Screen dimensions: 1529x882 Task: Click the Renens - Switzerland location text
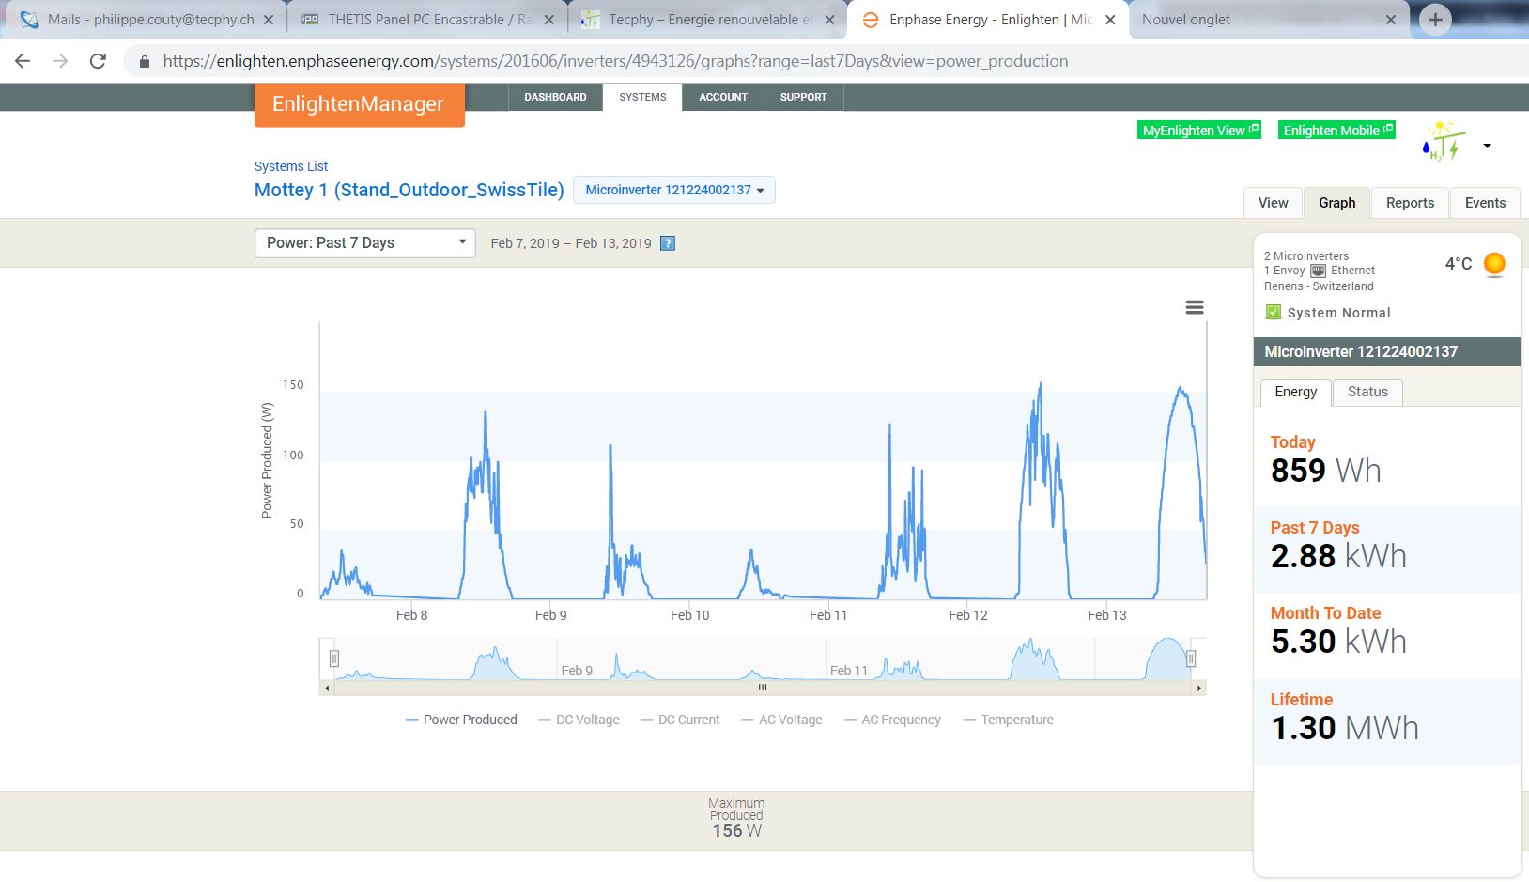coord(1318,286)
